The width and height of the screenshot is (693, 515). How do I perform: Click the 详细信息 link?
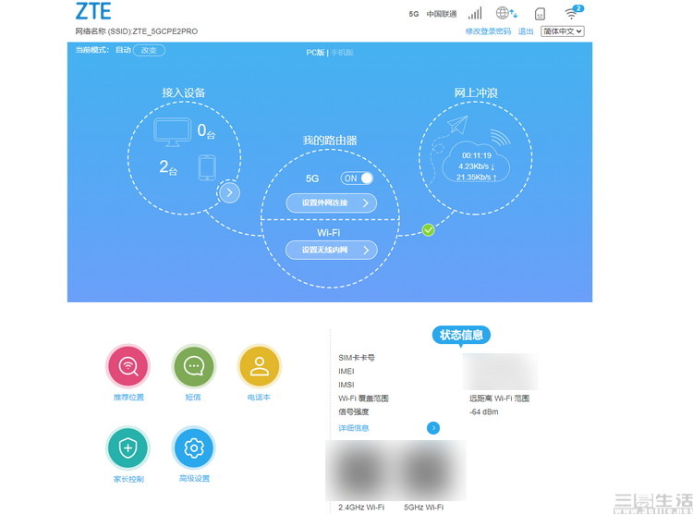coord(354,428)
